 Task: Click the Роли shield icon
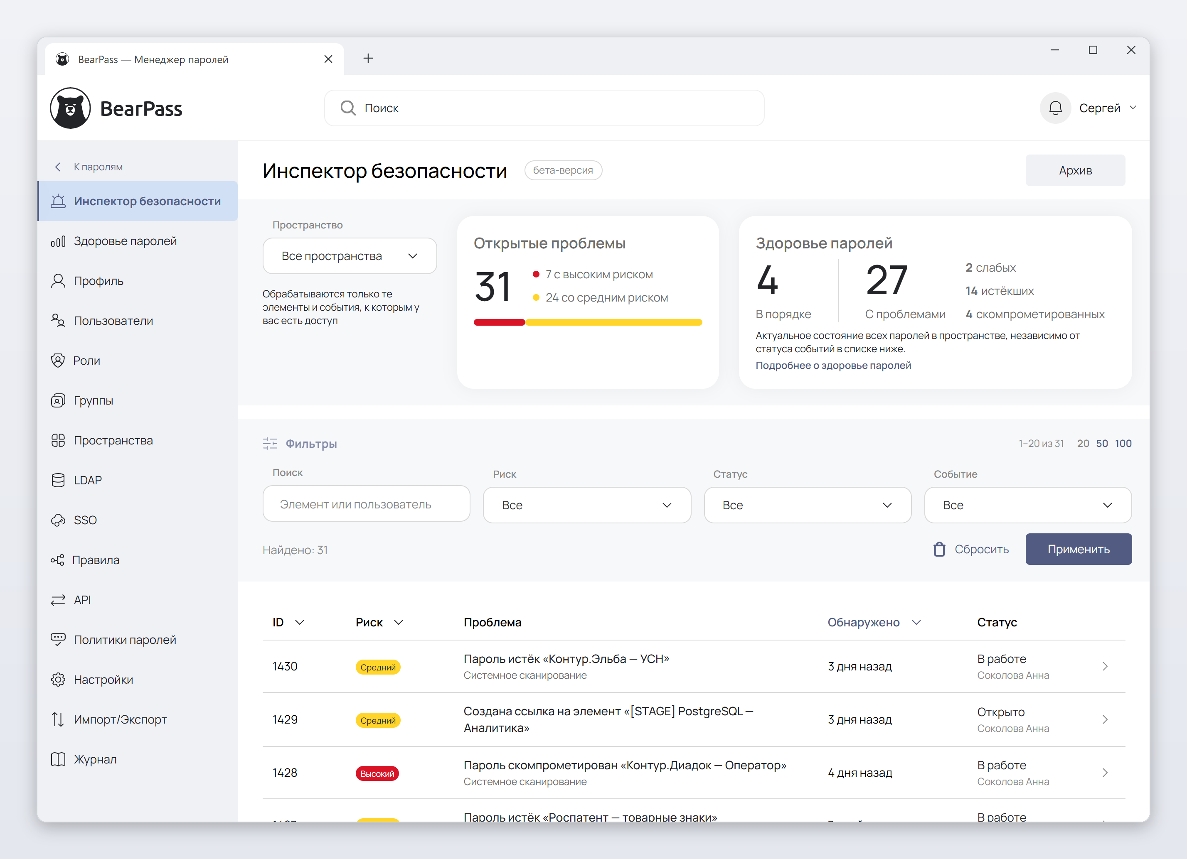click(x=58, y=361)
